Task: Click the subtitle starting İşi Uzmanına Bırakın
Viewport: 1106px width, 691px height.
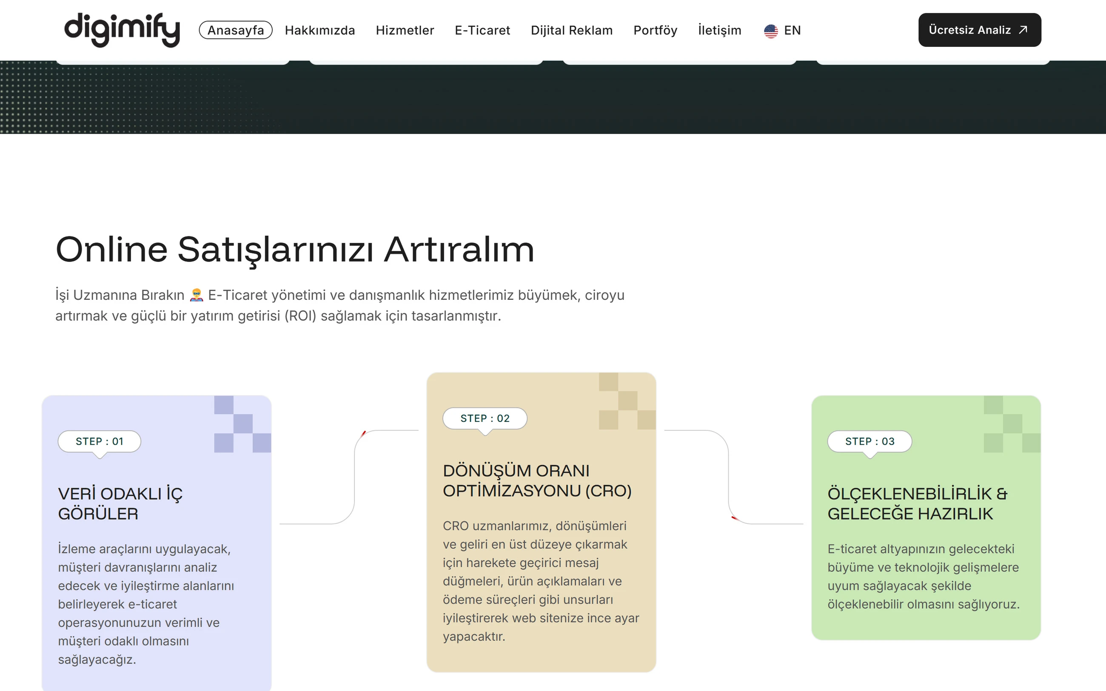Action: 339,305
